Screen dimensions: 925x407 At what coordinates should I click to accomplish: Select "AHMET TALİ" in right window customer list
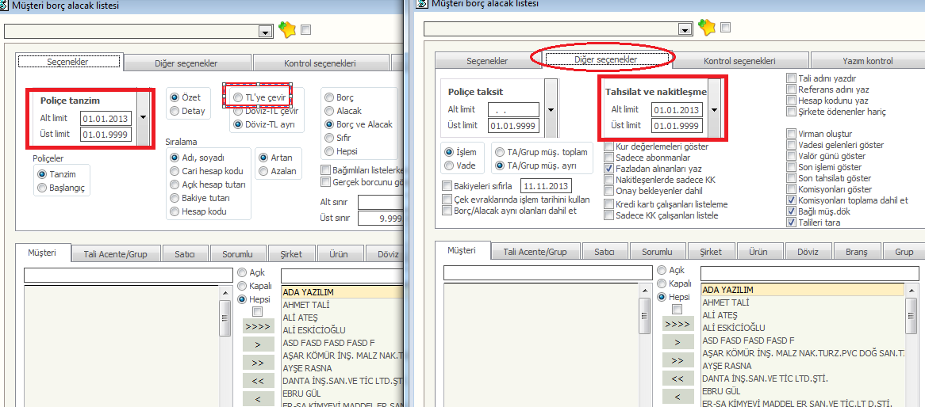[x=727, y=302]
